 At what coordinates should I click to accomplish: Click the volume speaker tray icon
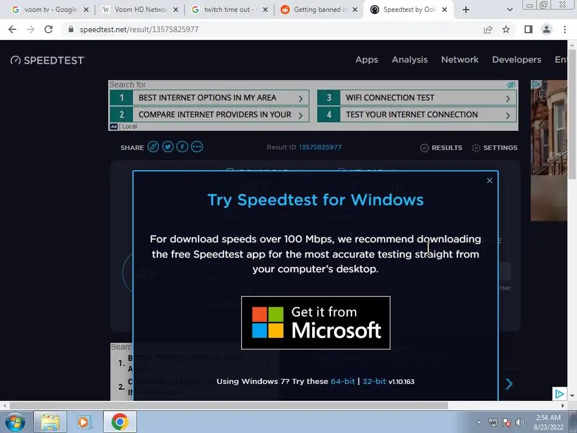coord(520,422)
